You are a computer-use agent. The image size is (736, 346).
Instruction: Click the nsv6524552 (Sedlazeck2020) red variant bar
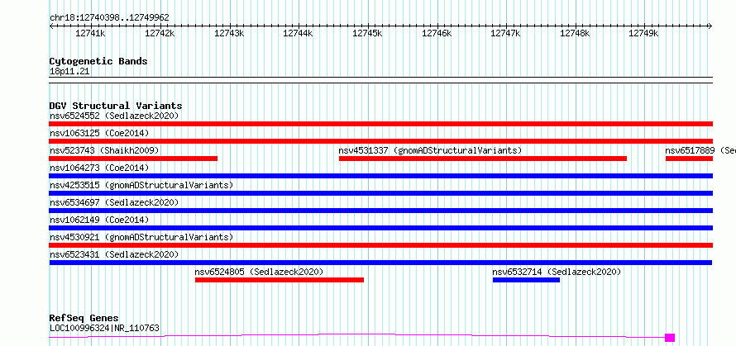380,124
